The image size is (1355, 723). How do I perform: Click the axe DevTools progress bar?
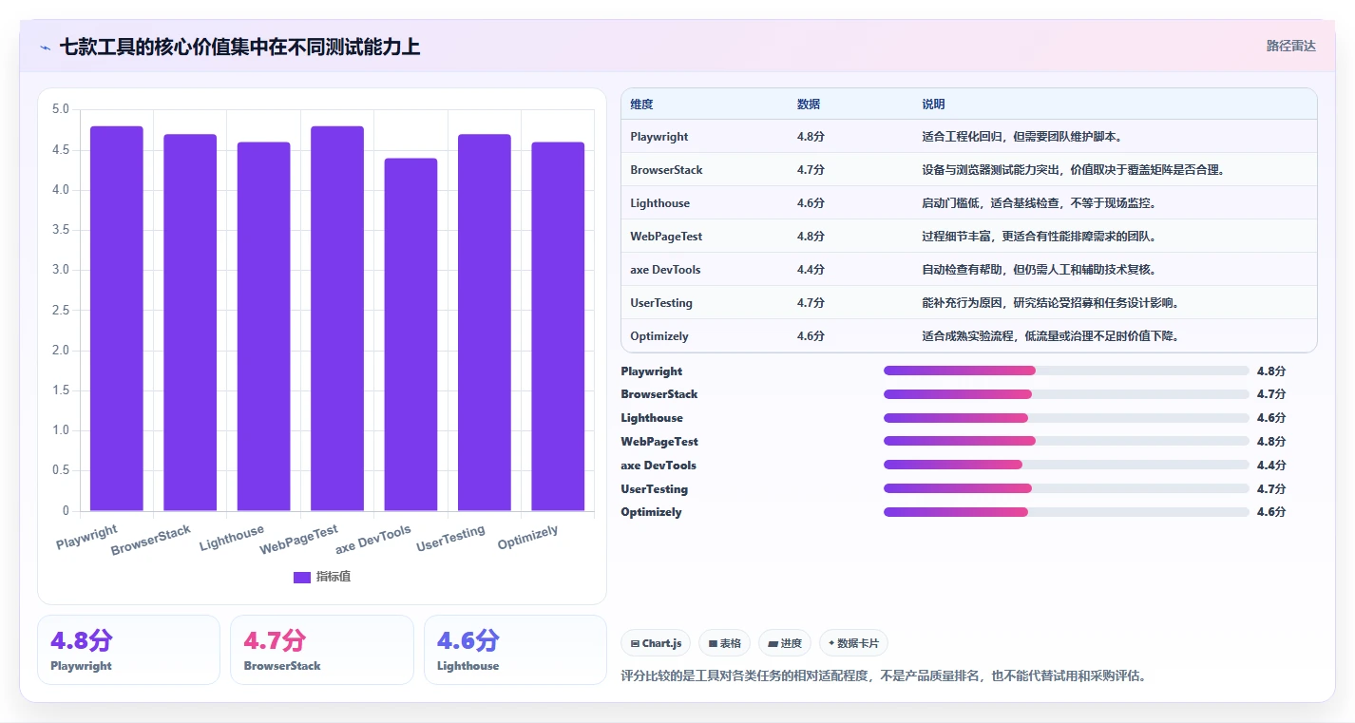(x=1066, y=465)
